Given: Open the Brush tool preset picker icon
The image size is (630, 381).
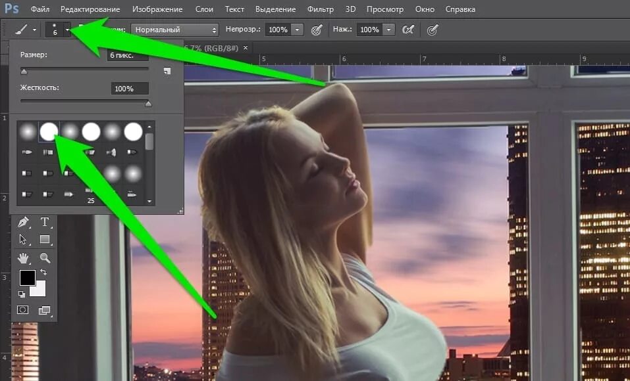Looking at the screenshot, I should click(21, 30).
